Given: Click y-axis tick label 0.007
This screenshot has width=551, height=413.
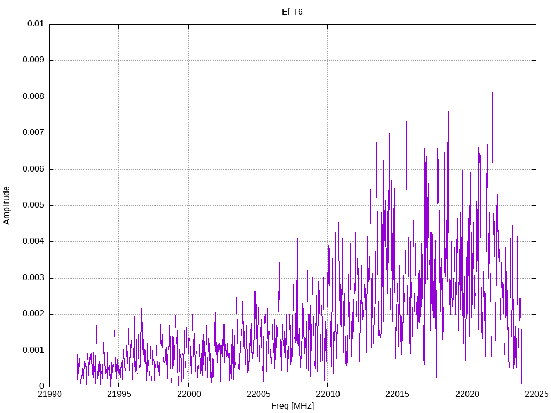Looking at the screenshot, I should 33,133.
